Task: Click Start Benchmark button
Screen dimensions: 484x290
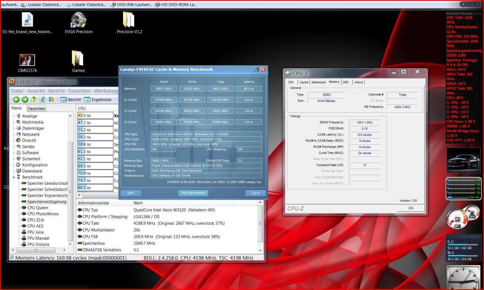Action: pos(193,193)
